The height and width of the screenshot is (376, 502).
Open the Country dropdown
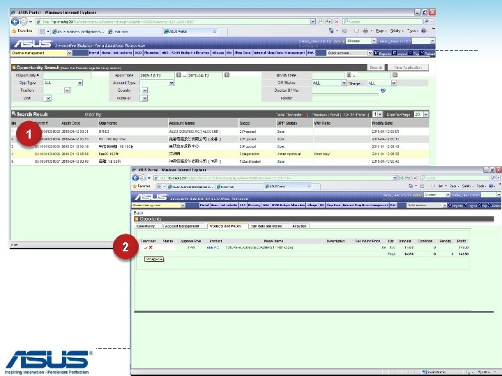coord(145,91)
